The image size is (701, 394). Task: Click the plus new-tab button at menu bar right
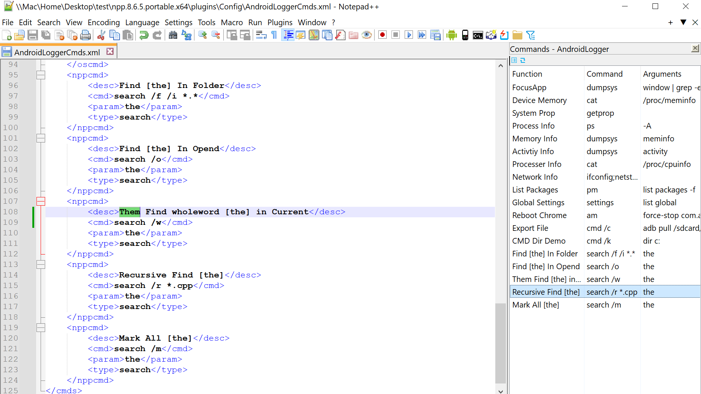pos(670,23)
